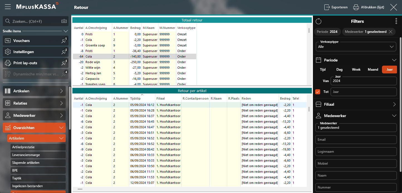This screenshot has width=402, height=193.
Task: Remove the Medewerker filter chip
Action: [391, 32]
